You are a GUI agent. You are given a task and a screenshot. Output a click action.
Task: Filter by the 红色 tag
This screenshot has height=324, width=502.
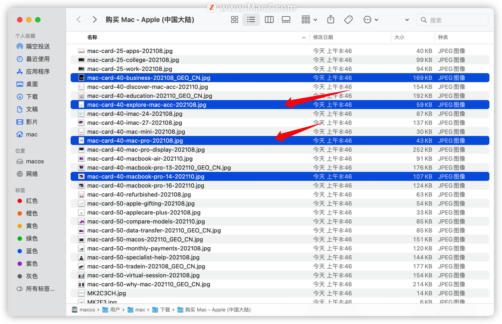27,201
